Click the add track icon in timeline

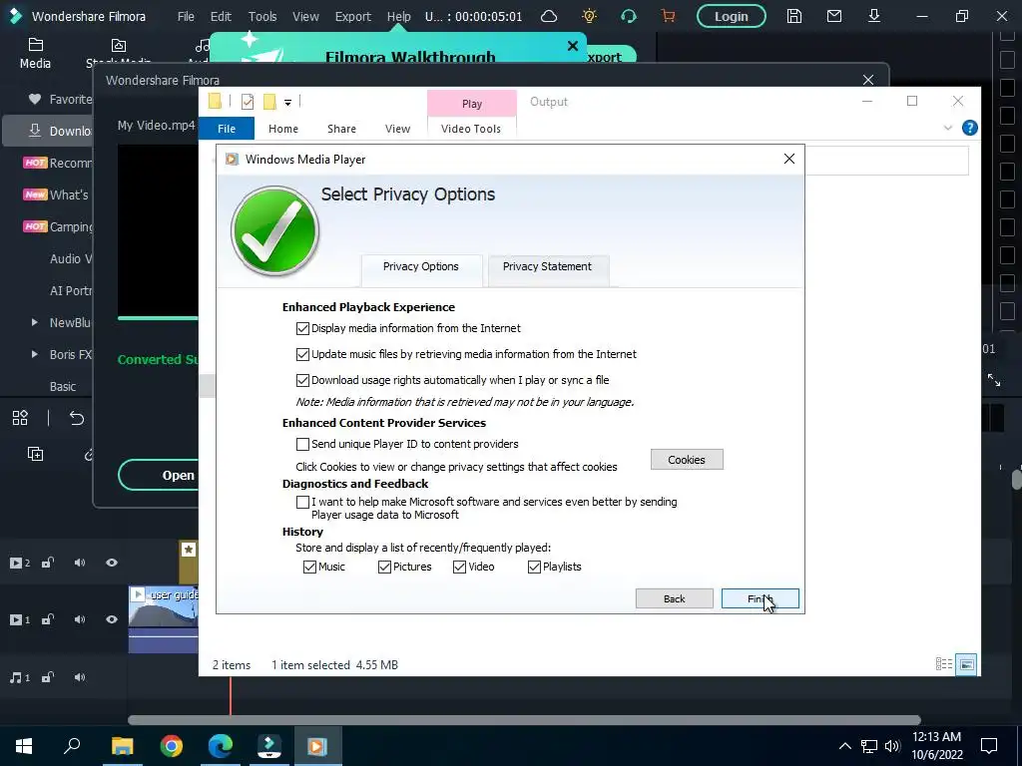pyautogui.click(x=35, y=454)
